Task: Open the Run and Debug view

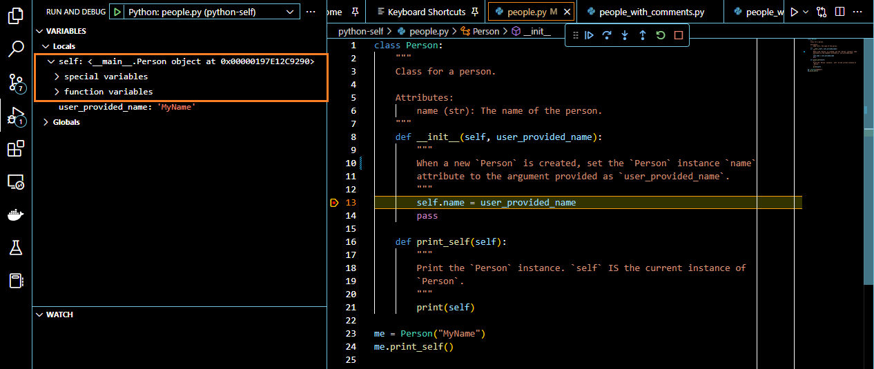Action: click(x=16, y=116)
